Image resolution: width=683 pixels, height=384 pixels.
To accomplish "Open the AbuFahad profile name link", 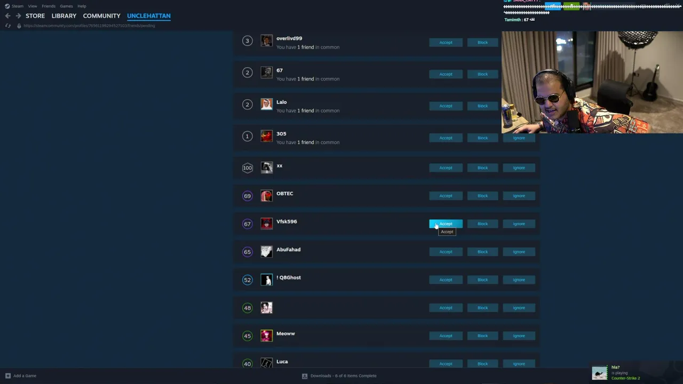I will 288,250.
